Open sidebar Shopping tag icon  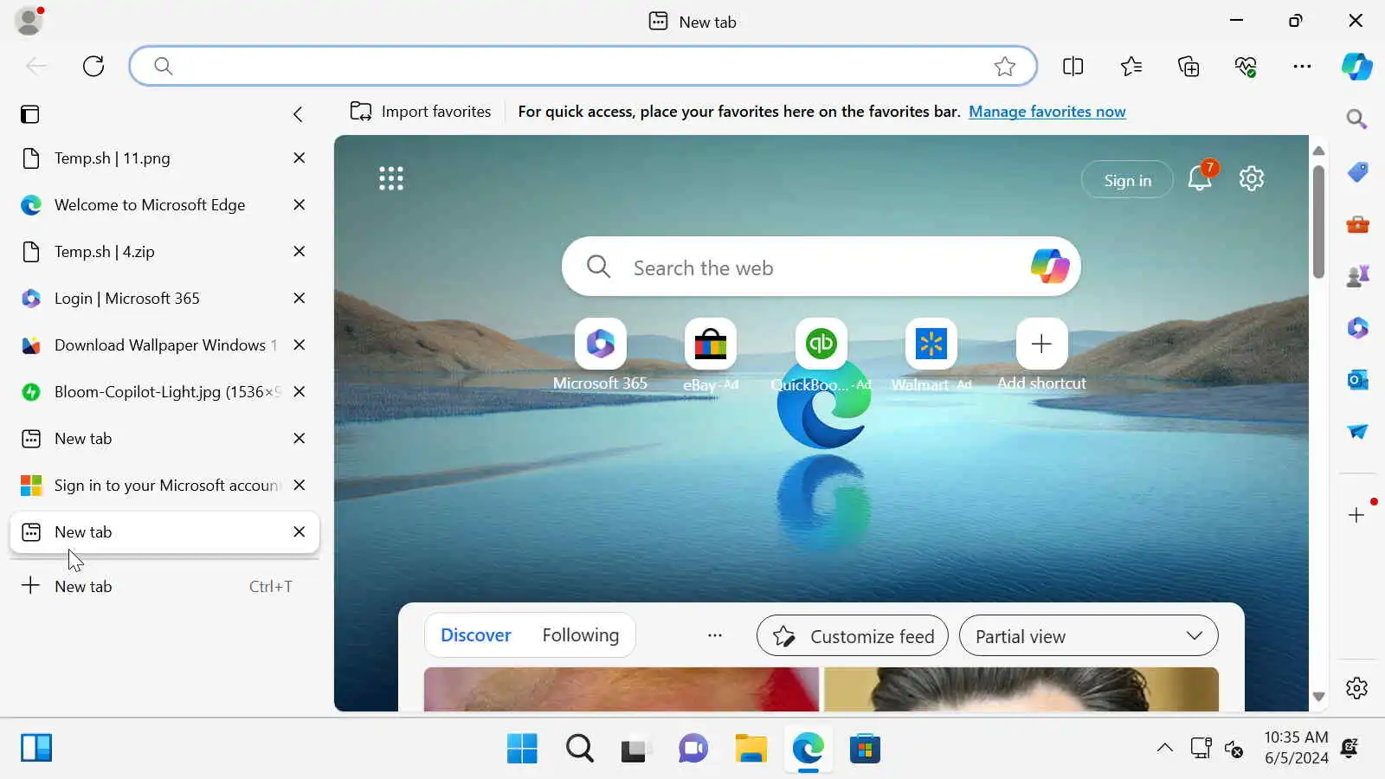pyautogui.click(x=1357, y=172)
